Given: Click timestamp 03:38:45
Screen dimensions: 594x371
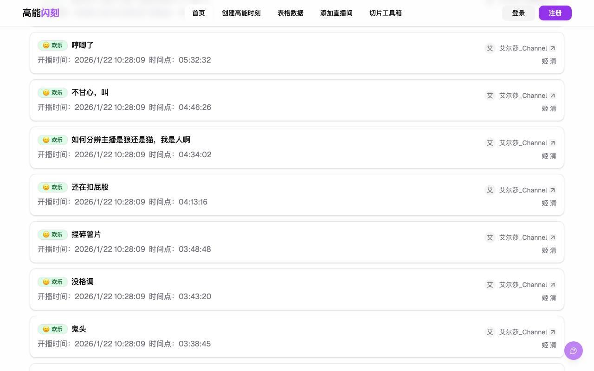Looking at the screenshot, I should [195, 344].
